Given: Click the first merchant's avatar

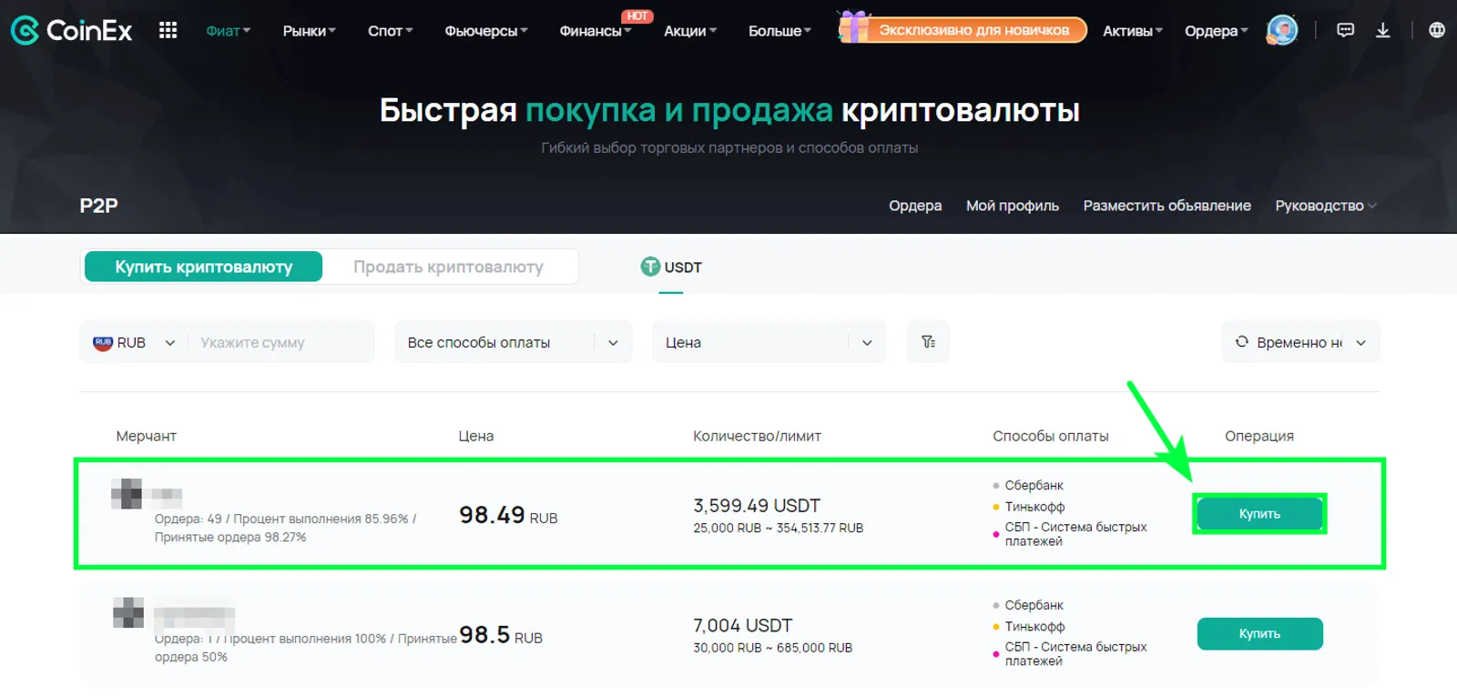Looking at the screenshot, I should [127, 493].
